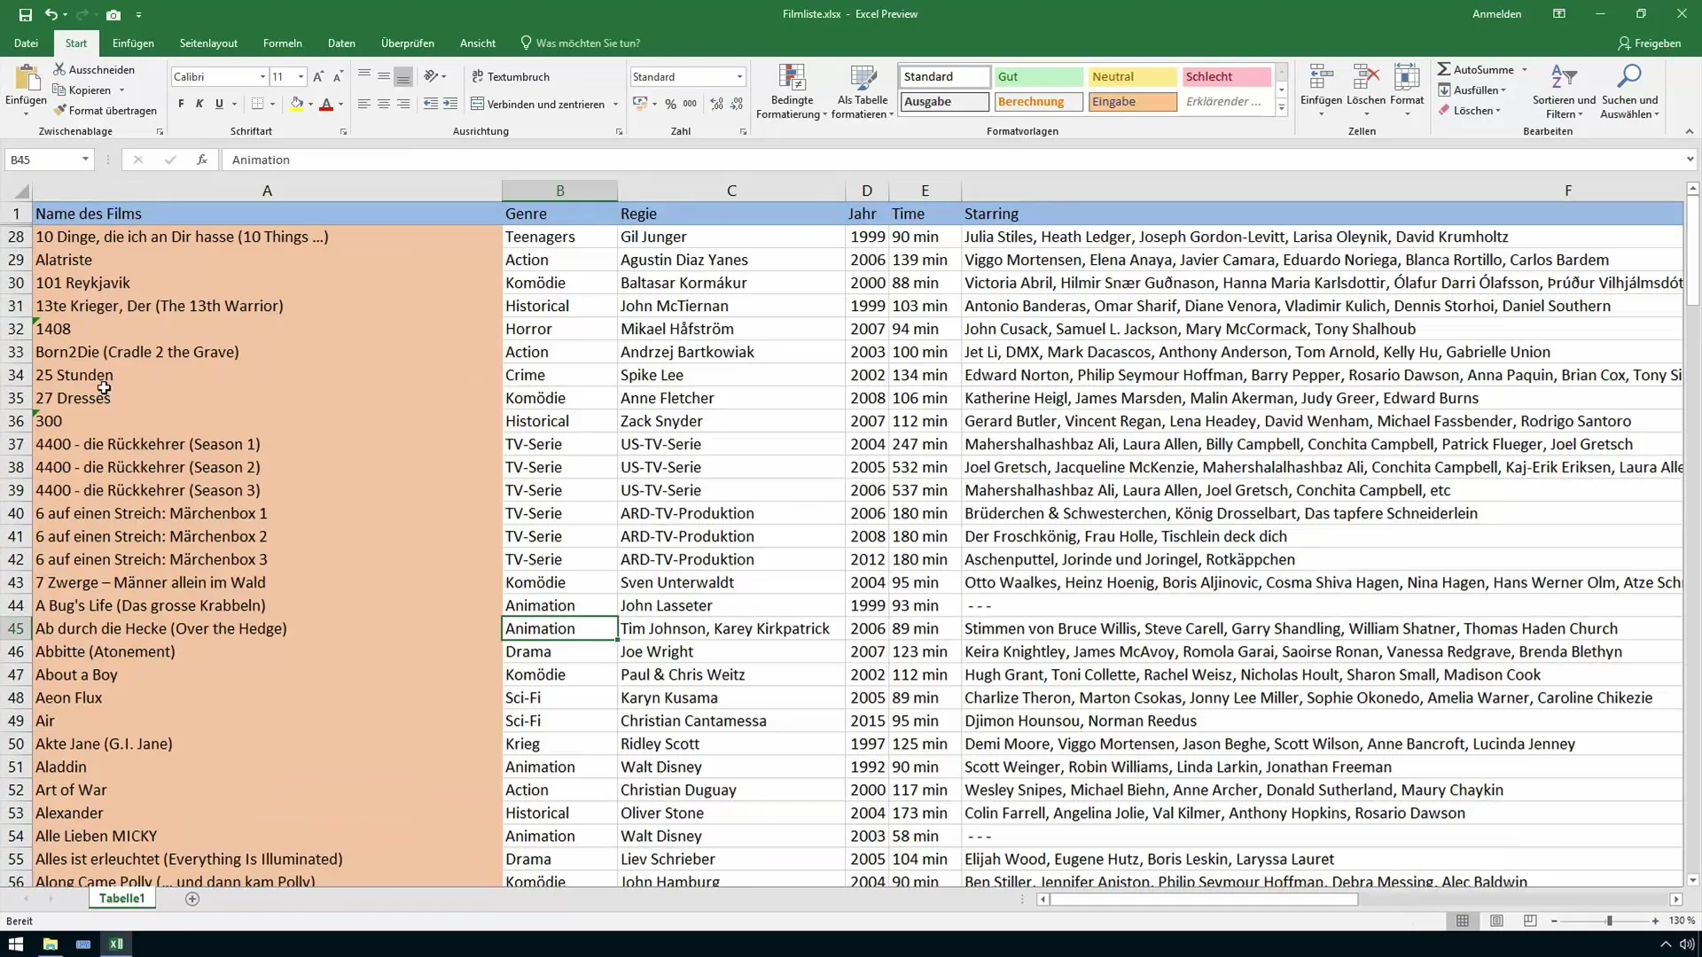Toggle the Fett bold formatting button

(x=181, y=105)
